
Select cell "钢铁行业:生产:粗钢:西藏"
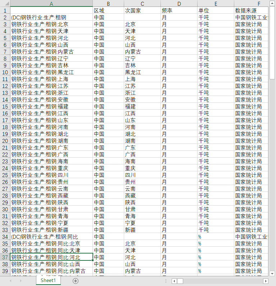[x=51, y=195]
